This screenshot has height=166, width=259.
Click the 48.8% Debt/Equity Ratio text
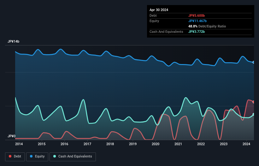click(x=207, y=26)
